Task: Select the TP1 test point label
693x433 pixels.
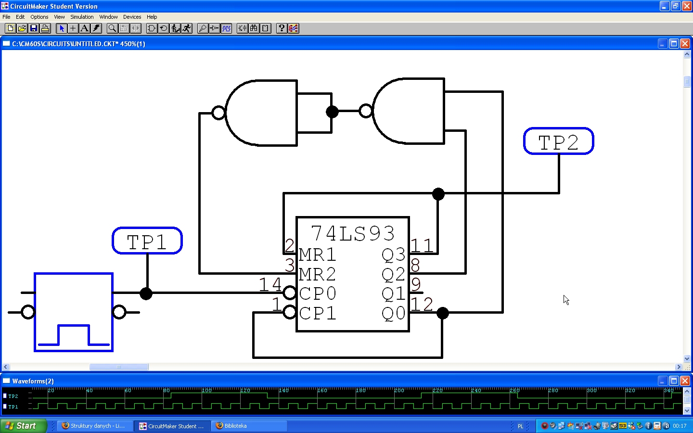Action: tap(147, 241)
